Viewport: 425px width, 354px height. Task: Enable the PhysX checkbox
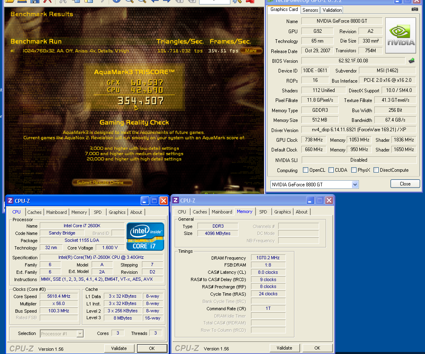point(354,170)
